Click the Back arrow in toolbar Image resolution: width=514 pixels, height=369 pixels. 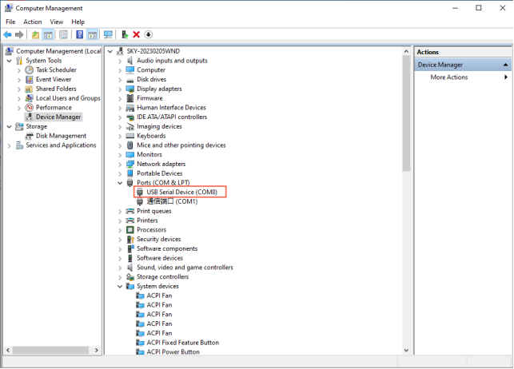(x=7, y=35)
